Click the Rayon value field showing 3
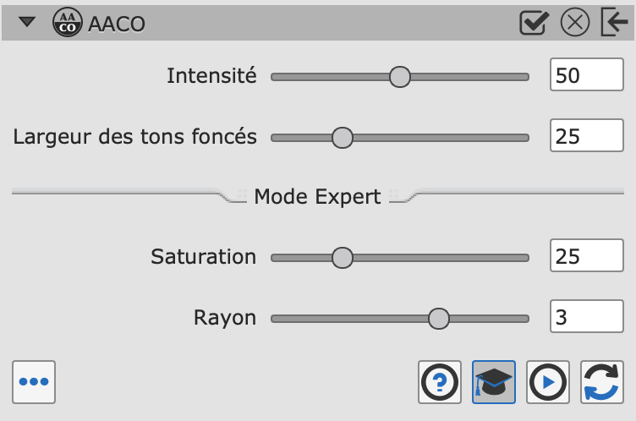 click(x=586, y=316)
